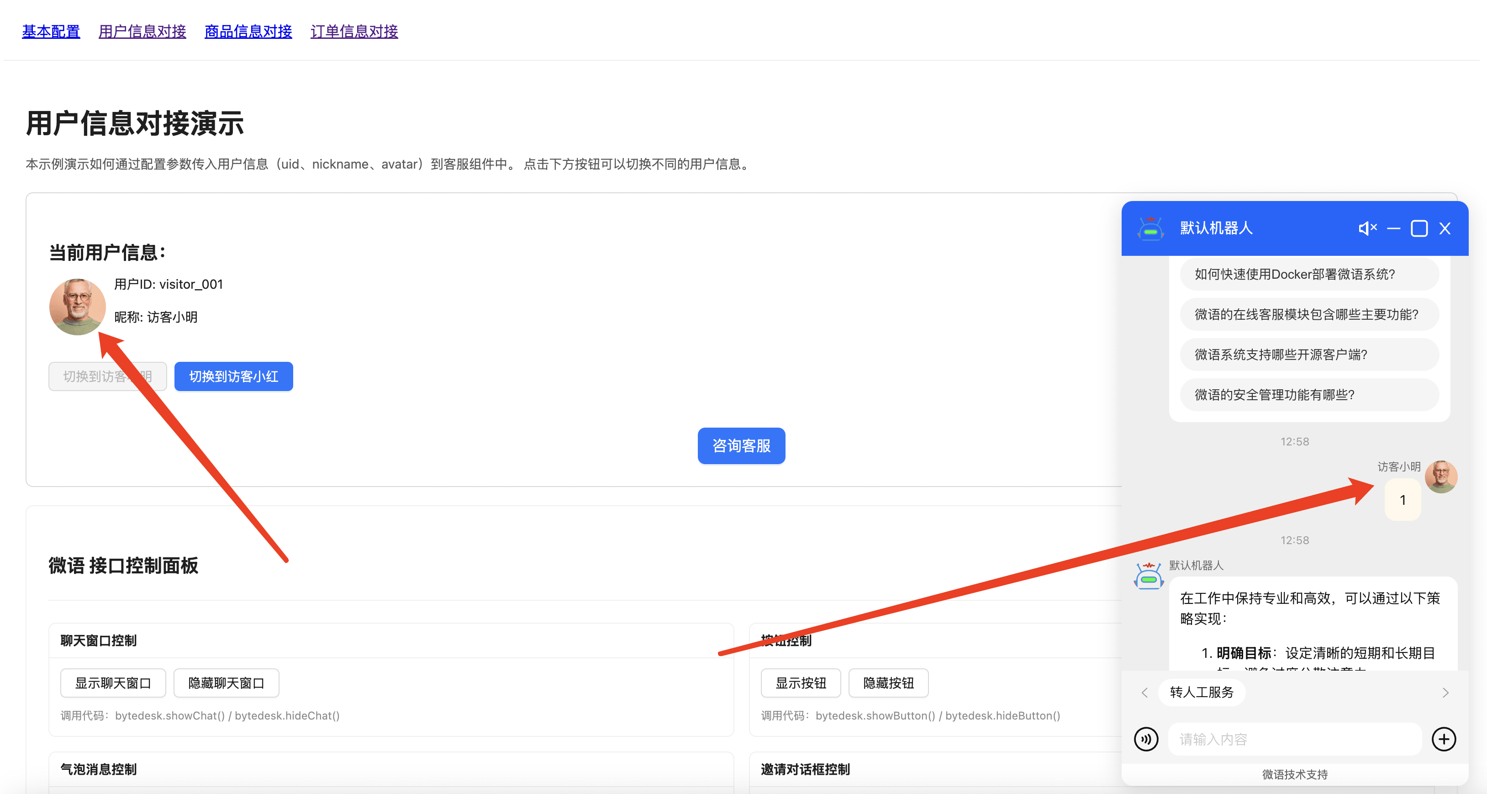Expand the right arrow beside 转人工服务

(1445, 693)
